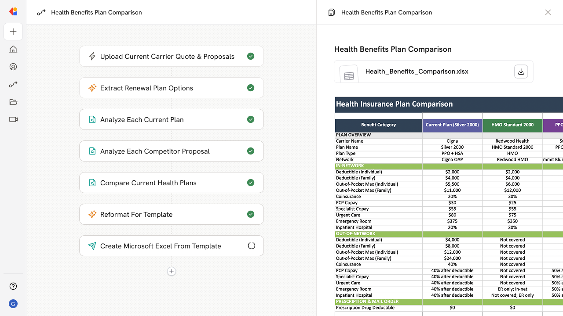Screen dimensions: 563x316
Task: Select the Analyze Each Competitor Proposal step
Action: click(x=172, y=151)
